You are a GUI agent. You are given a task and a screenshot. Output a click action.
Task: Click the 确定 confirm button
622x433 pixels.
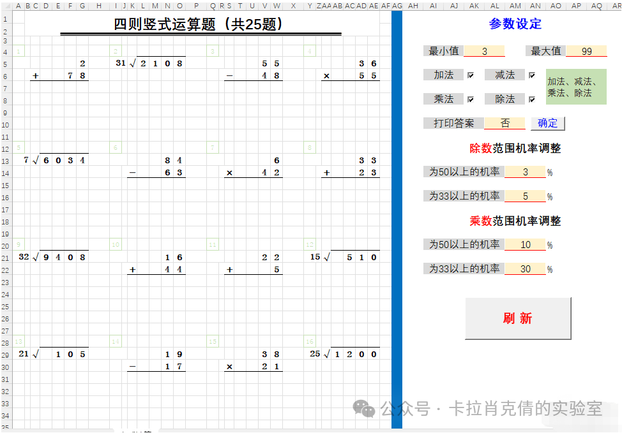click(548, 122)
